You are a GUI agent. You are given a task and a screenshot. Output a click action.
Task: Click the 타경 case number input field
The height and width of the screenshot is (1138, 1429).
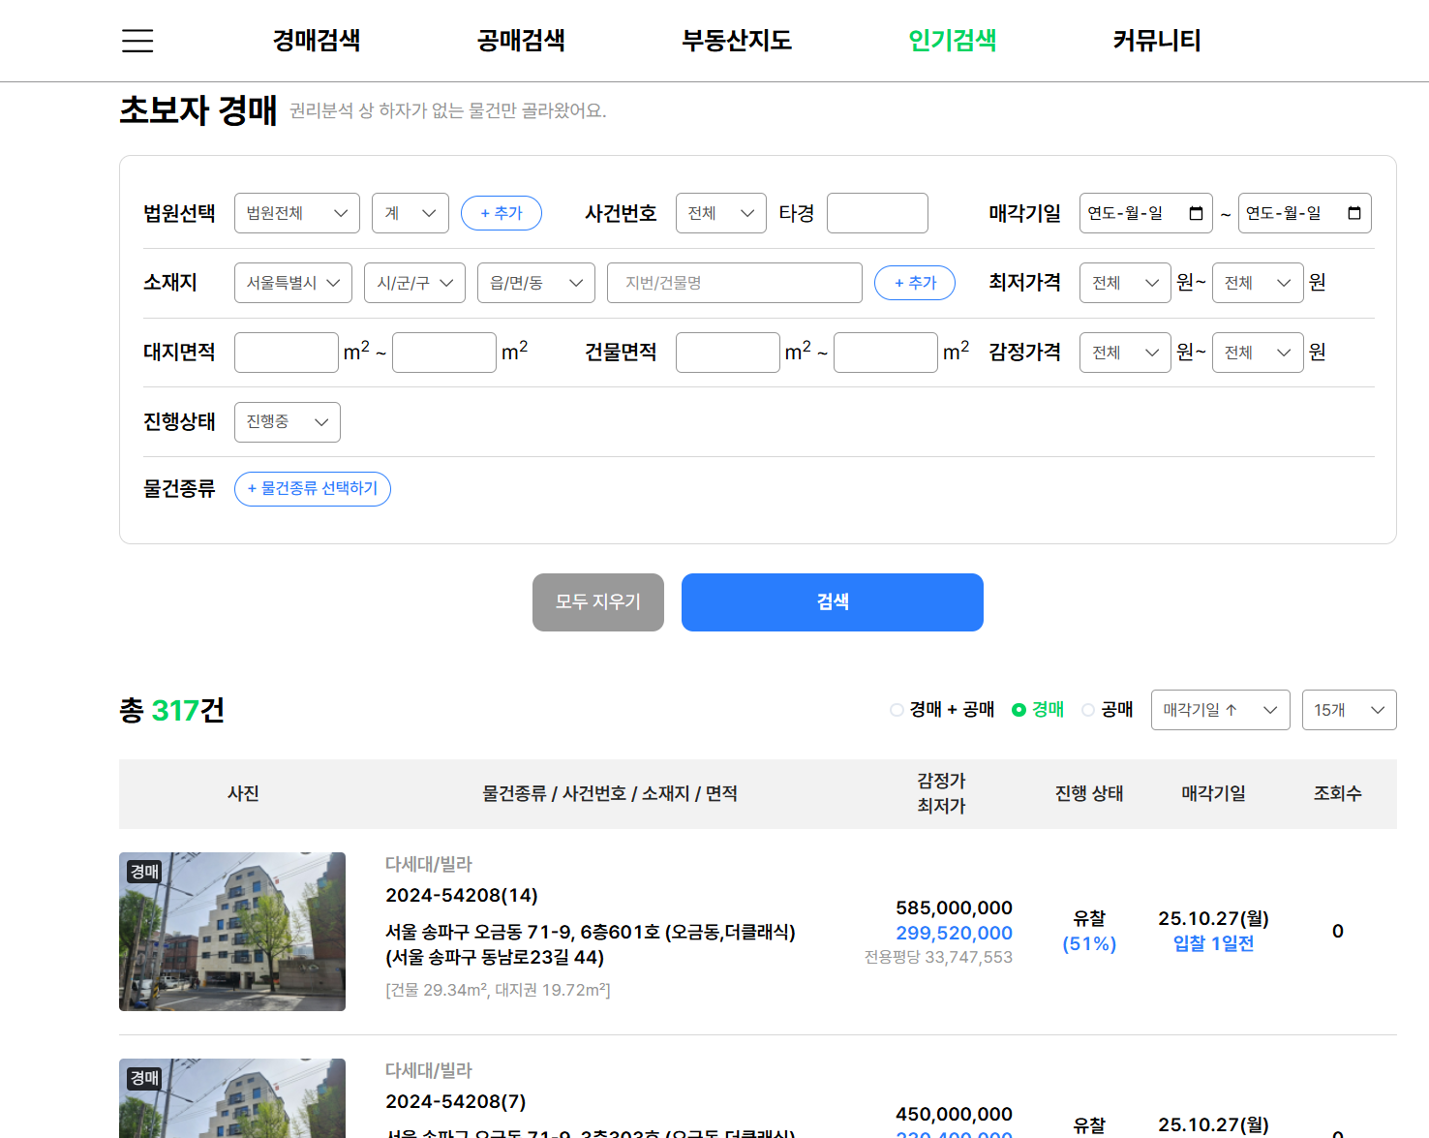[x=877, y=213]
